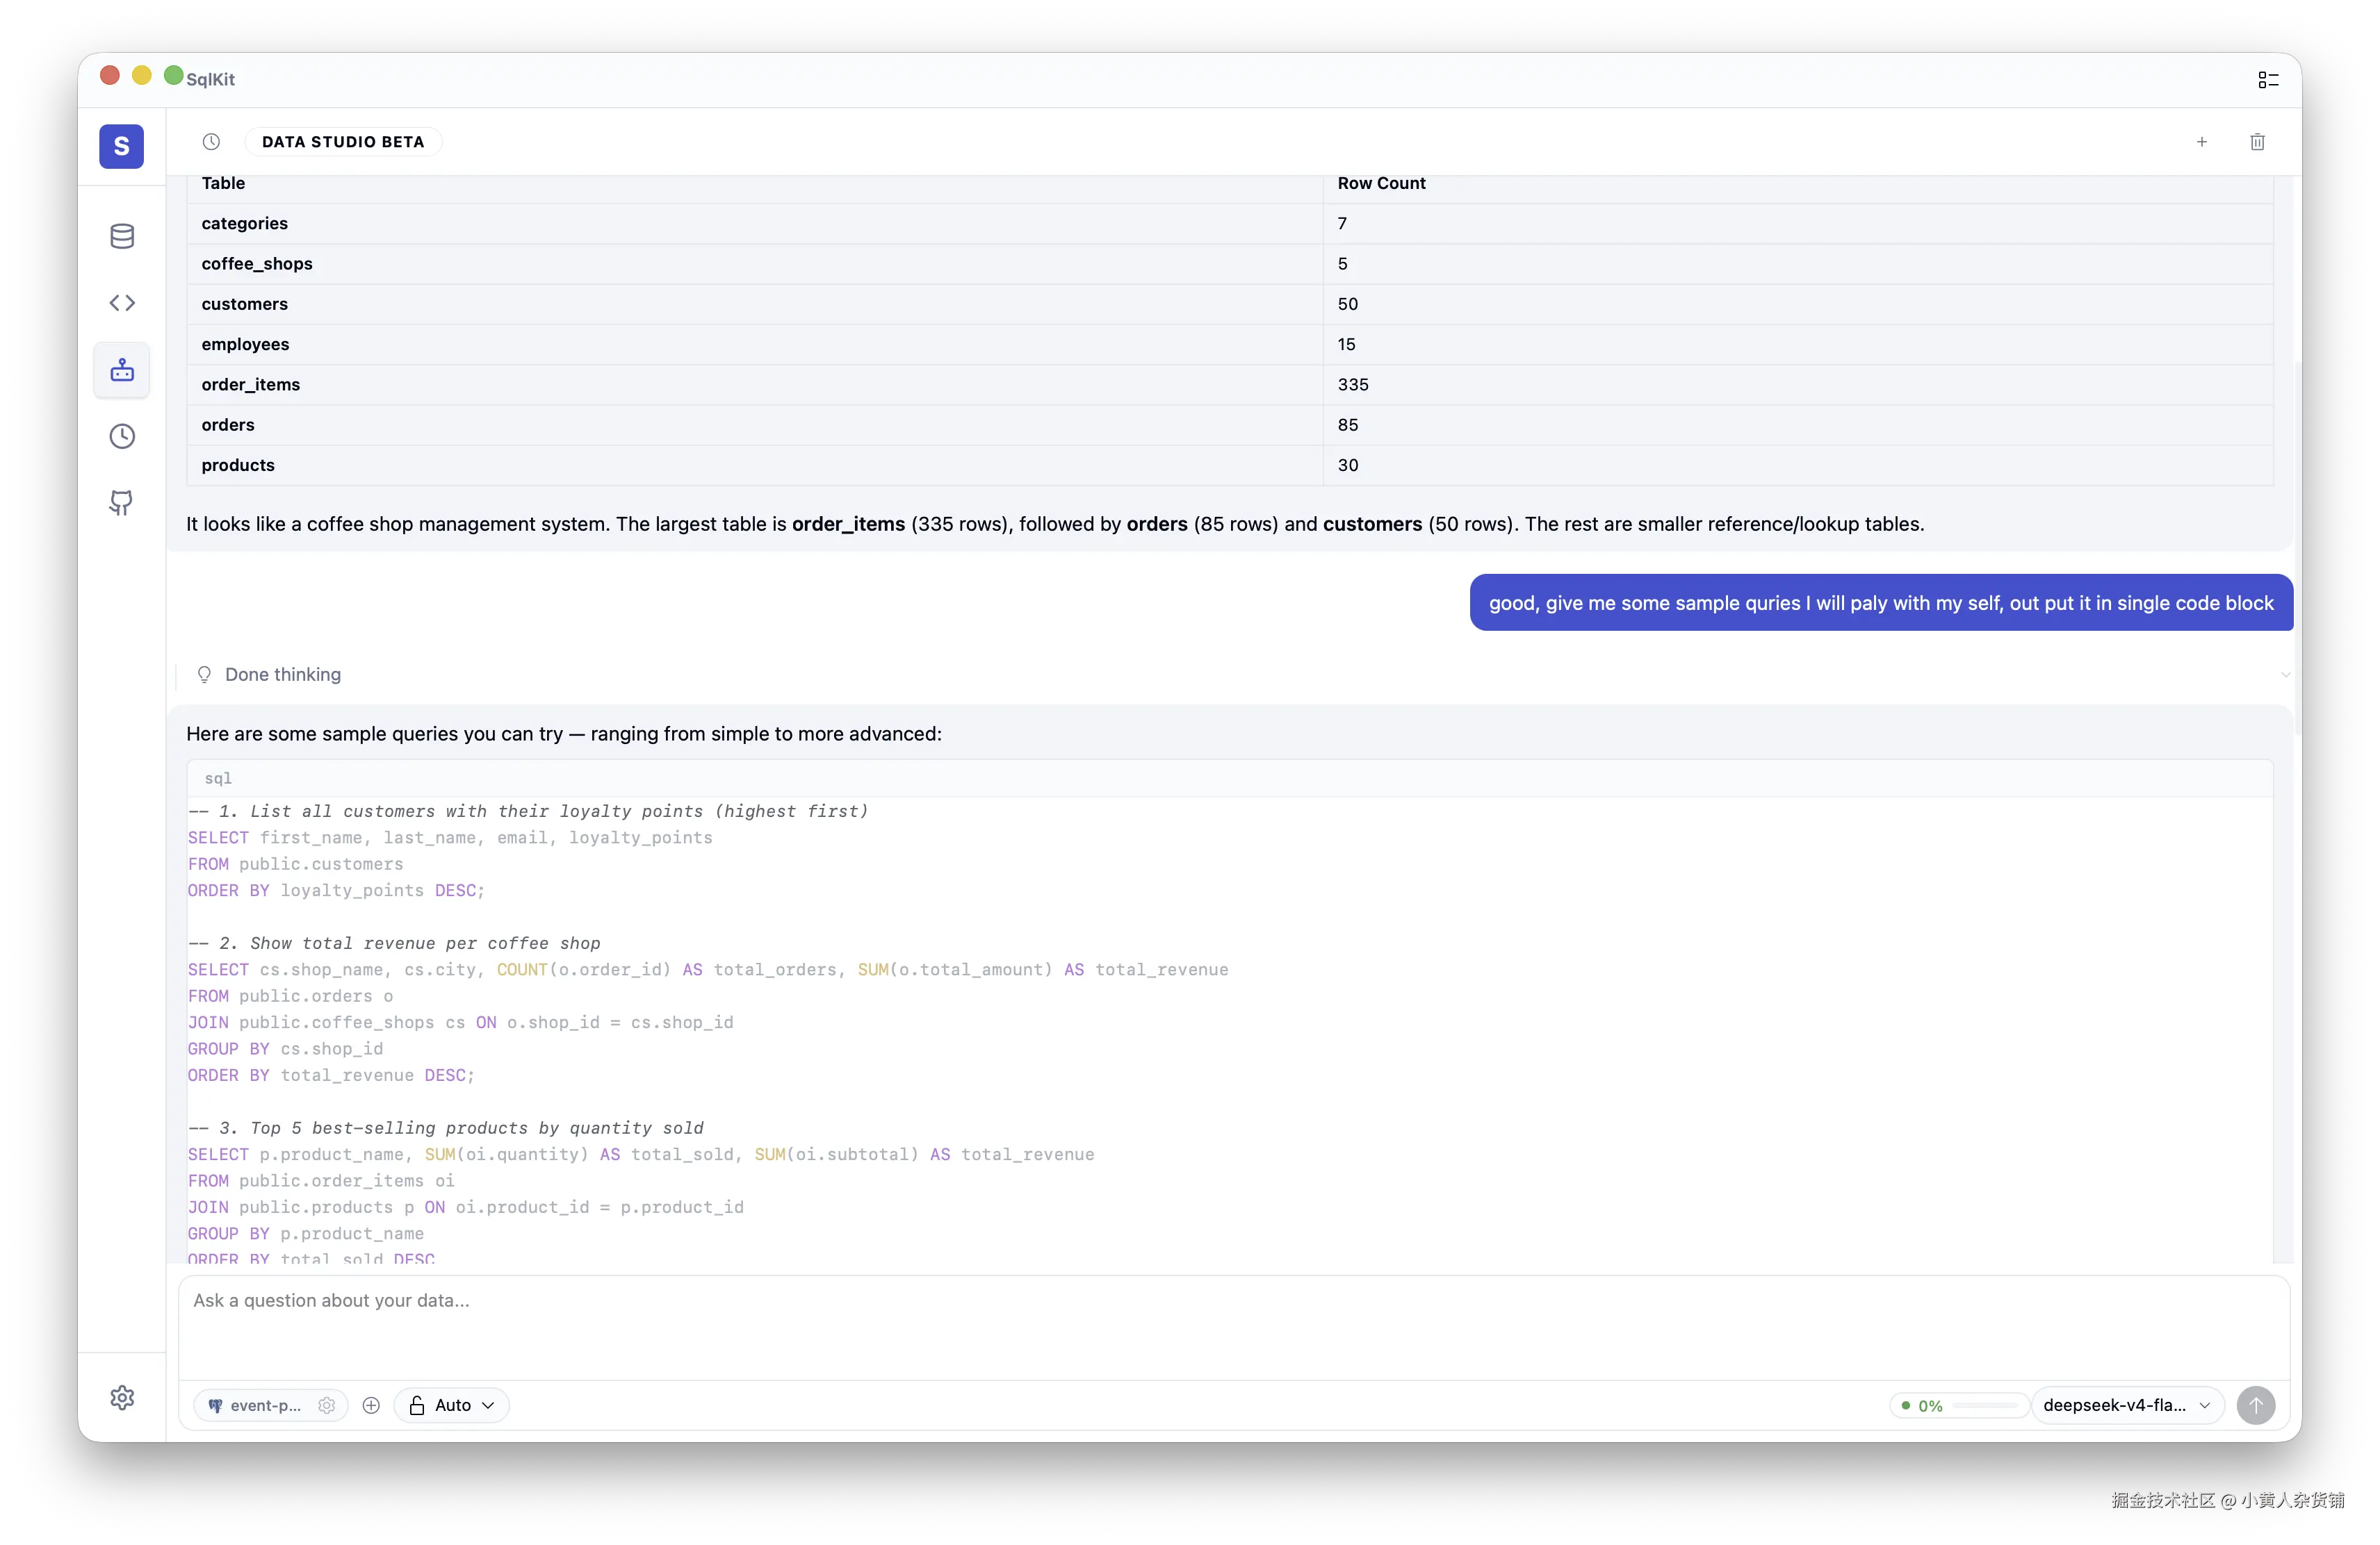Expand the Done thinking section chevron
The width and height of the screenshot is (2380, 1545).
click(2285, 675)
